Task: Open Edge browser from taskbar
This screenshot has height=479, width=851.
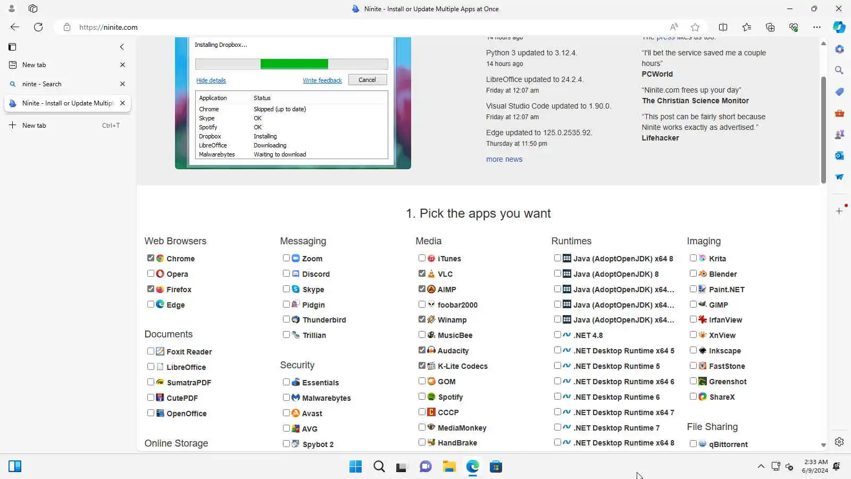Action: coord(472,467)
